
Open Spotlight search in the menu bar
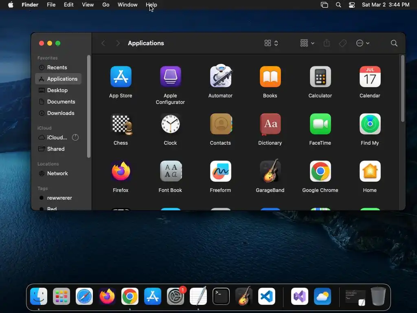pos(338,5)
